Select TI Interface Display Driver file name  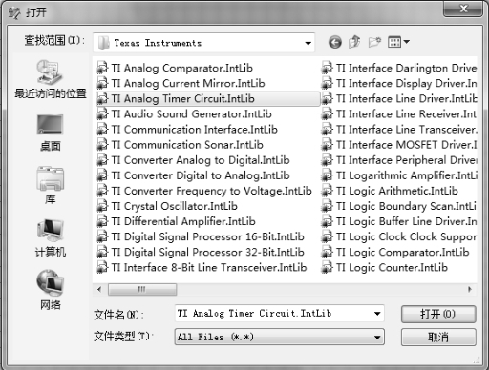coord(407,83)
